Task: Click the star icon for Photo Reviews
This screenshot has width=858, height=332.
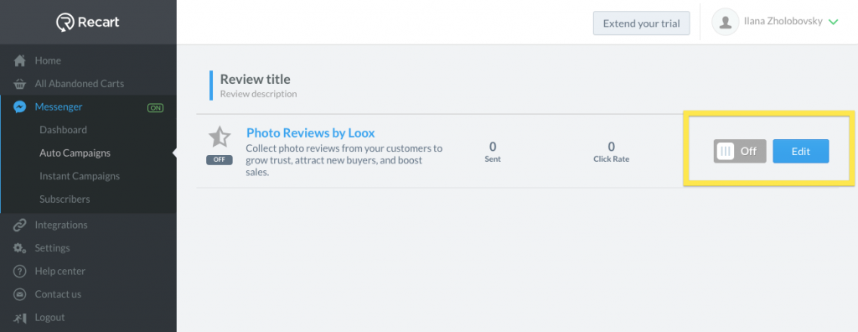Action: pos(220,137)
